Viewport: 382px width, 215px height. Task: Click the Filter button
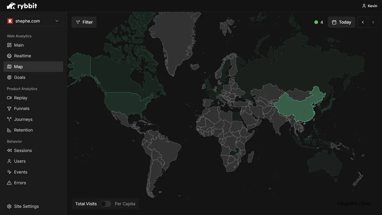click(x=84, y=22)
